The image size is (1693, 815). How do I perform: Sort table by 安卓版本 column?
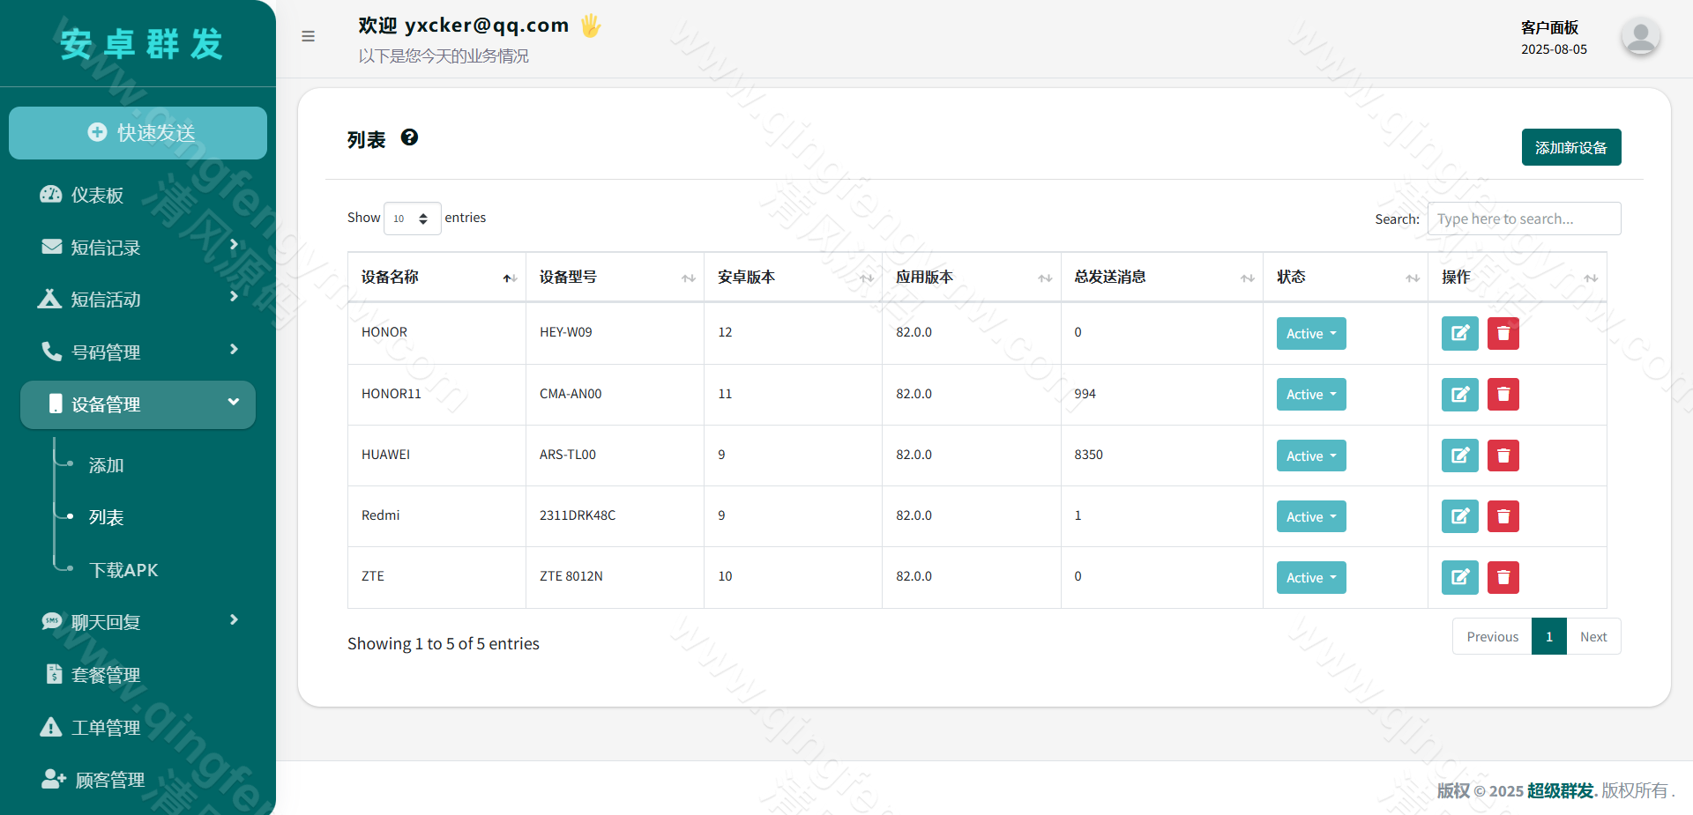pyautogui.click(x=793, y=277)
